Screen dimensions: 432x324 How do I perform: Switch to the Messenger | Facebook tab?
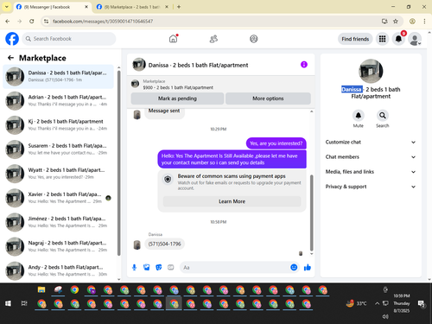(52, 7)
